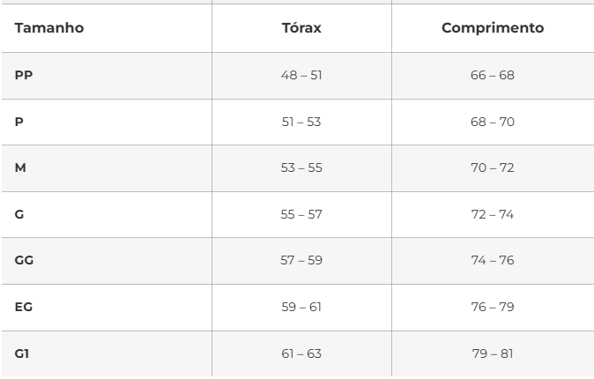594x379 pixels.
Task: Select the GG size label
Action: [24, 260]
